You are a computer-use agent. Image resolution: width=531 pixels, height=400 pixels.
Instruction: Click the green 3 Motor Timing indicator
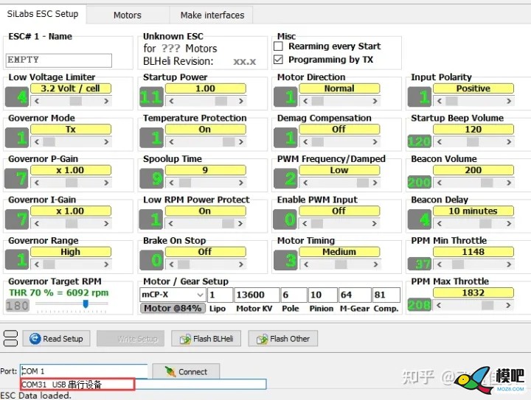tap(285, 260)
